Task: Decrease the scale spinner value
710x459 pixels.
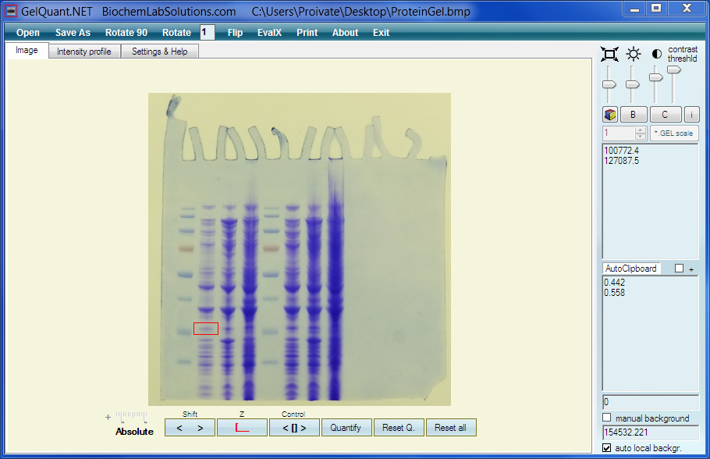Action: (641, 137)
